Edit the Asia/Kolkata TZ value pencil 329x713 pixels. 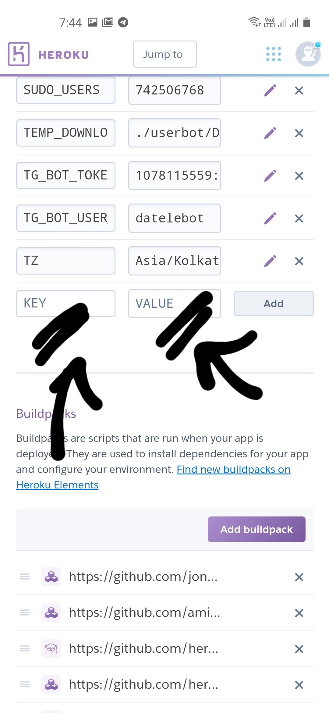pyautogui.click(x=270, y=261)
